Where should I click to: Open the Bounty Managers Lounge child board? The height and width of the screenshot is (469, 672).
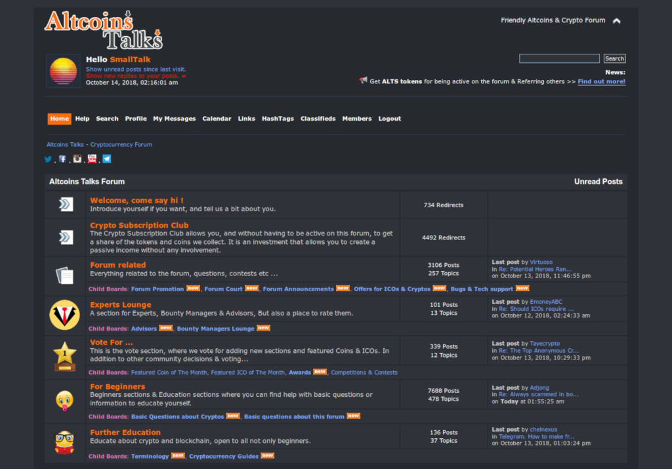click(x=215, y=329)
